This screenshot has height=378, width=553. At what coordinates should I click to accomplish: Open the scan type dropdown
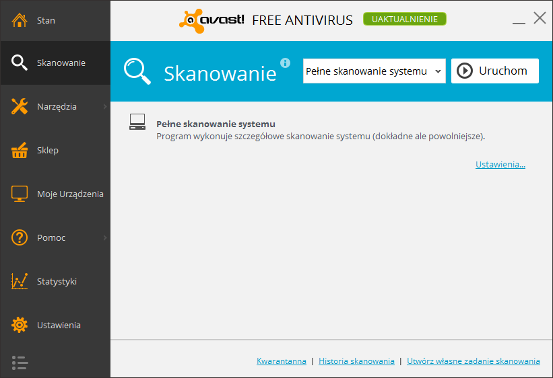(x=375, y=71)
